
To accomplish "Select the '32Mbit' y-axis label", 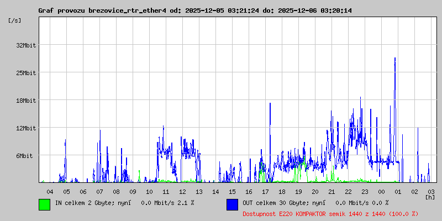I will [x=26, y=45].
